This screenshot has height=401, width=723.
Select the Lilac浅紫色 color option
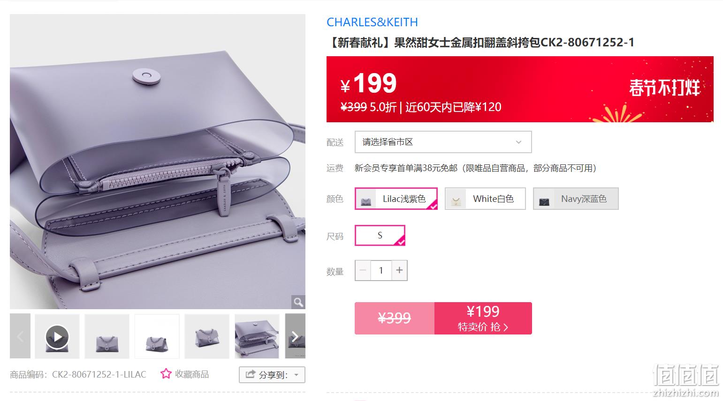click(x=396, y=199)
